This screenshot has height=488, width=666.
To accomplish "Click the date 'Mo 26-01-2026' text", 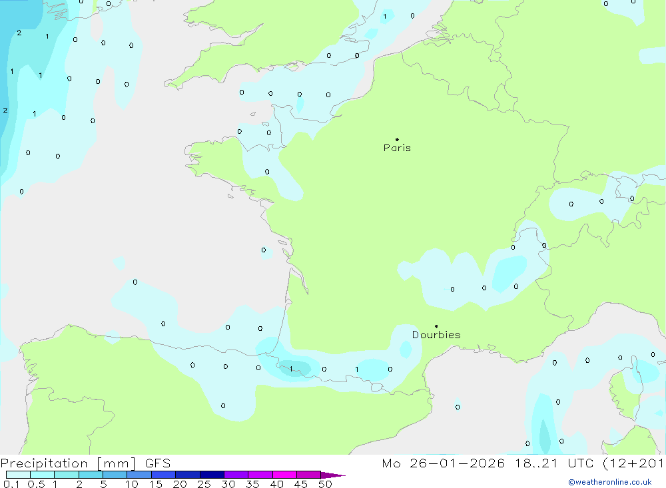I will (x=443, y=463).
